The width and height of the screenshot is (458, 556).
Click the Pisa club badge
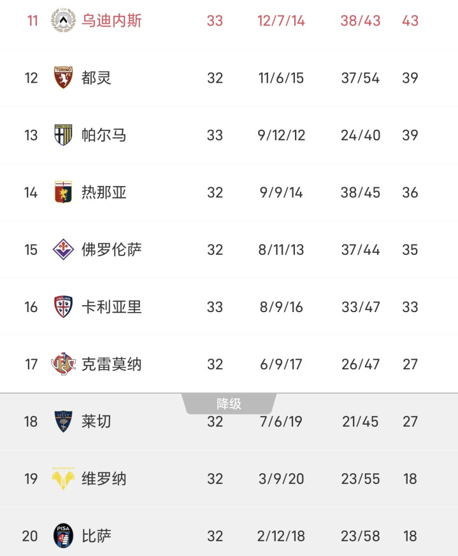(x=63, y=536)
